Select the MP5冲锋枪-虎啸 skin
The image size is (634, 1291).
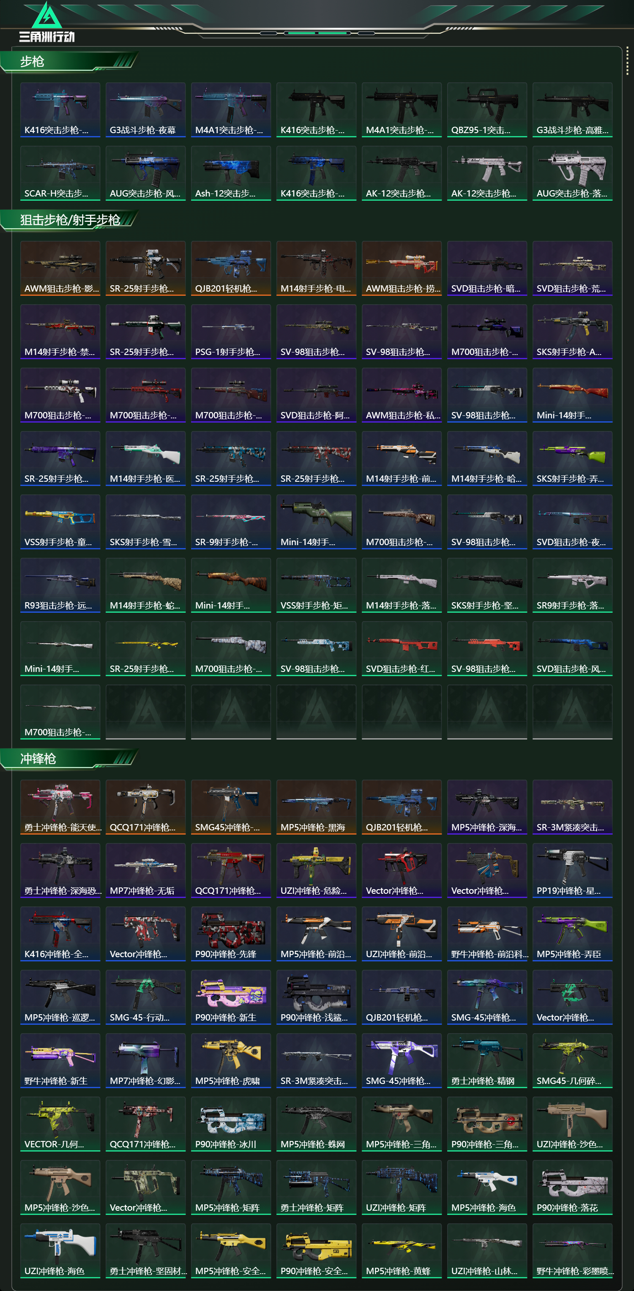tap(230, 1060)
